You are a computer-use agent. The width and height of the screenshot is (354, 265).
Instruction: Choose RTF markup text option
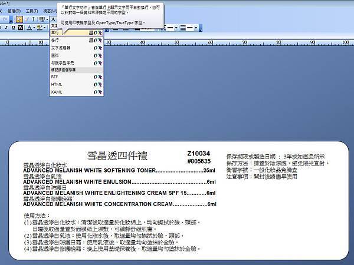point(76,77)
